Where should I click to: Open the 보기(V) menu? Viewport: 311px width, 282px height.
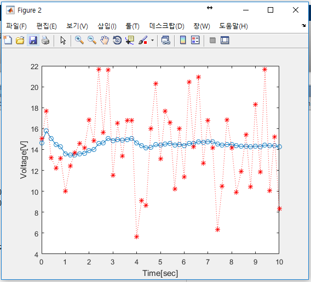pos(77,26)
